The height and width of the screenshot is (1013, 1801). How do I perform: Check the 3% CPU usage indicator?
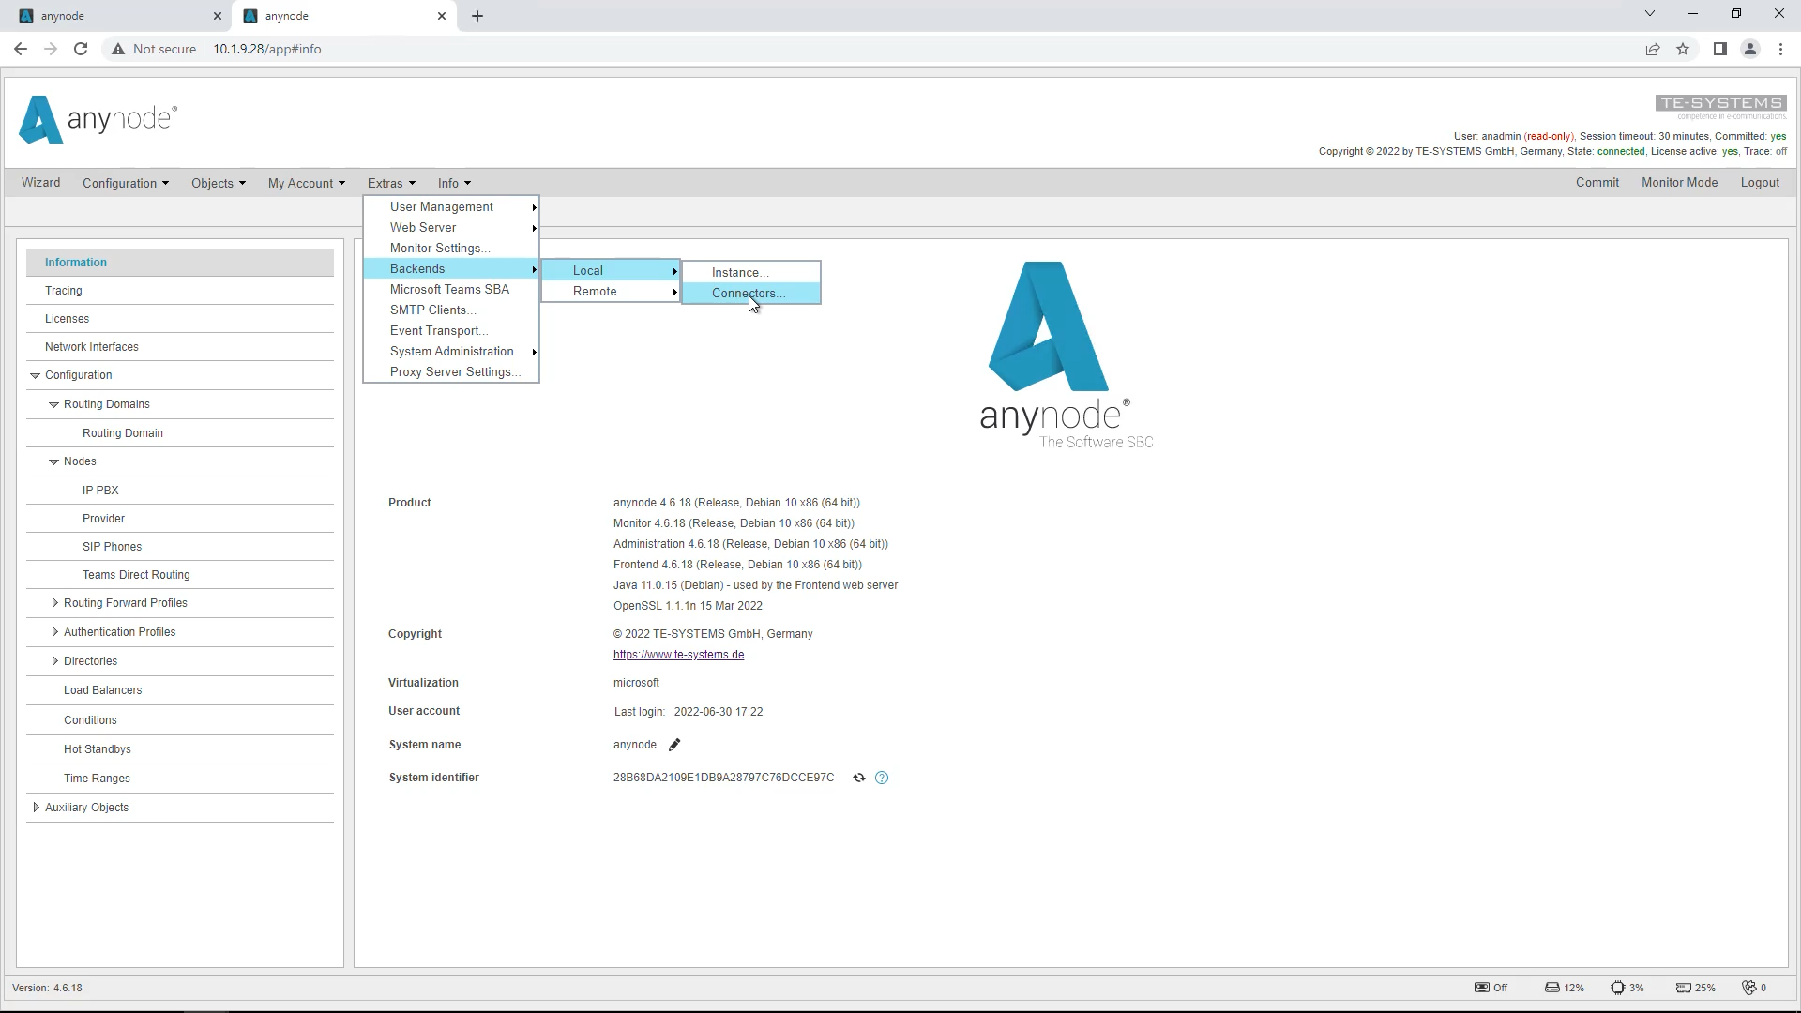point(1627,988)
